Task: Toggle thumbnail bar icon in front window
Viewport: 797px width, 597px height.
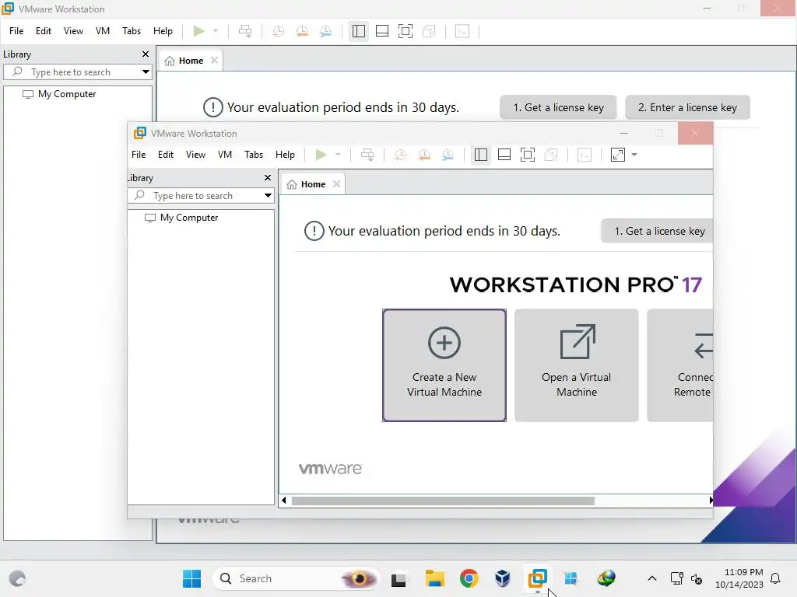Action: click(x=504, y=155)
